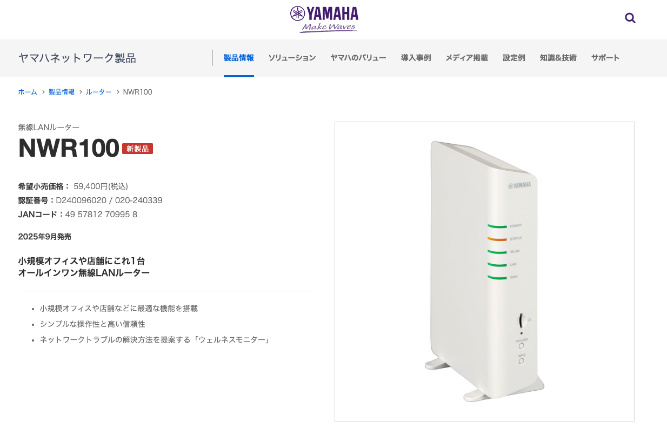Viewport: 667px width, 428px height.
Task: Click the chevron after ホーム breadcrumb
Action: 43,92
